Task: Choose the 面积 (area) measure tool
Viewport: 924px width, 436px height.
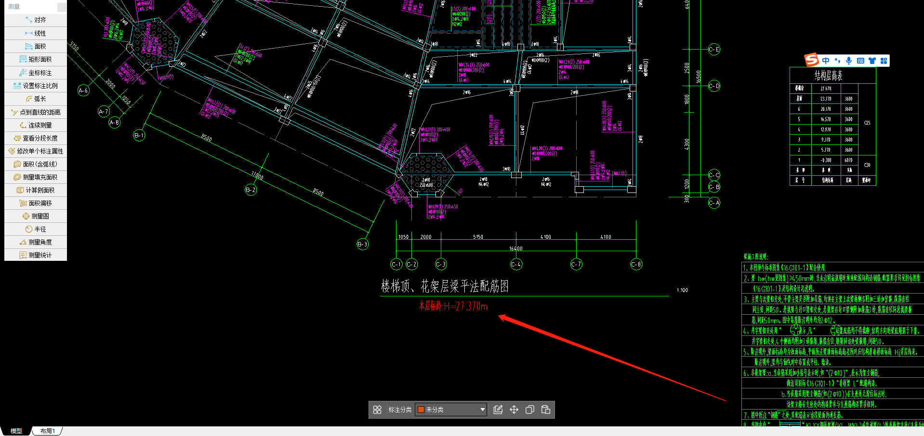Action: pyautogui.click(x=36, y=46)
